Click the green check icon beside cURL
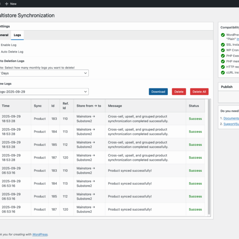 [223, 72]
